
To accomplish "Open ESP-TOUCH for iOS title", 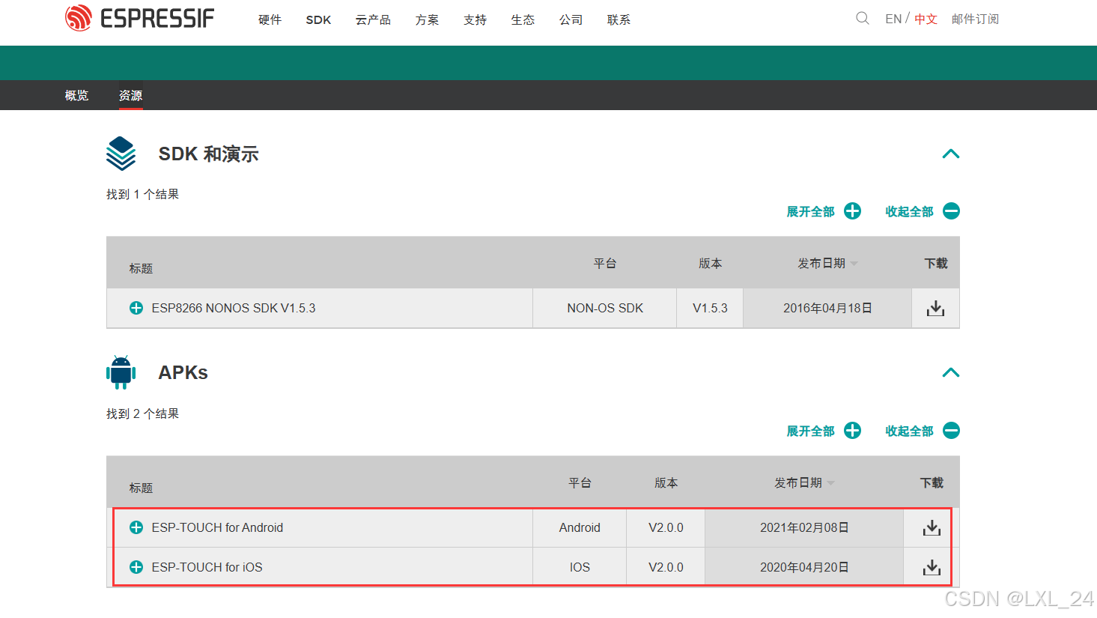I will click(207, 567).
